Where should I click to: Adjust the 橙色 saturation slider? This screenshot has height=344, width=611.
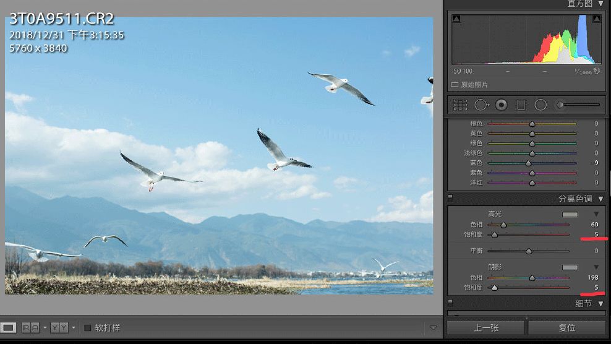pyautogui.click(x=532, y=124)
